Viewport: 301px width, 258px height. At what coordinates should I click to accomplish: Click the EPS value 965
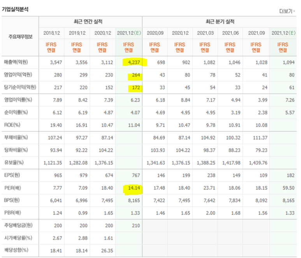click(x=58, y=176)
